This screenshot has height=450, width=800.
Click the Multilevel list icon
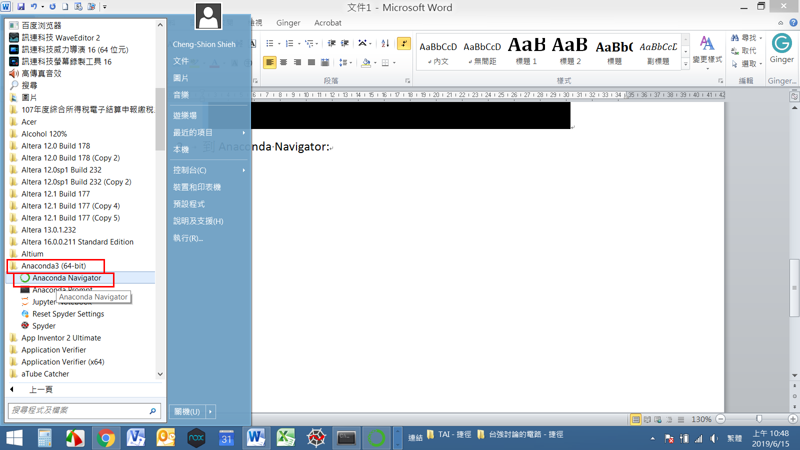309,43
